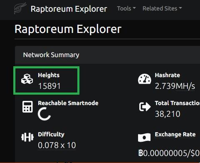Screen dimensions: 200x163
Task: Click the large Raptoreum Explorer page heading
Action: coord(68,29)
